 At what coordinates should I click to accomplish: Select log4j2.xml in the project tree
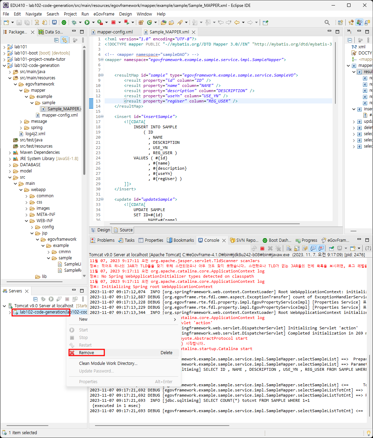tap(32, 134)
